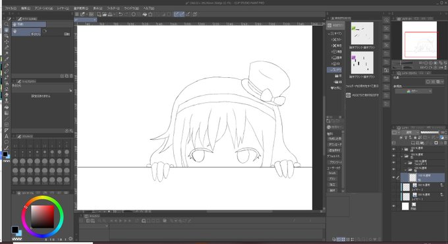Open the 編集 (Edit) menu
The width and height of the screenshot is (448, 244).
[x=26, y=9]
